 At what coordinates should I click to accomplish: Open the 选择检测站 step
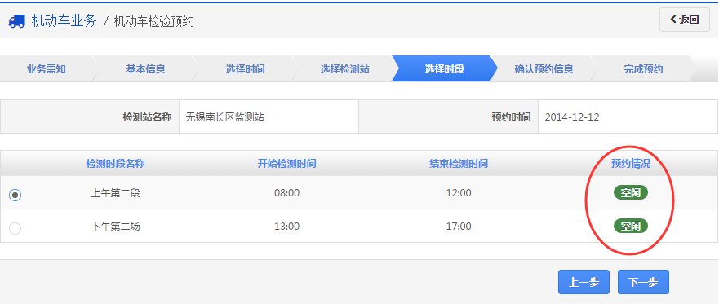coord(345,69)
